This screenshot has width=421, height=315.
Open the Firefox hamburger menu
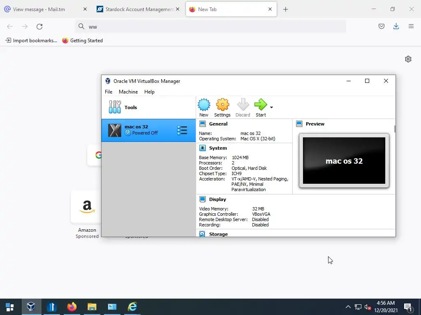(411, 26)
